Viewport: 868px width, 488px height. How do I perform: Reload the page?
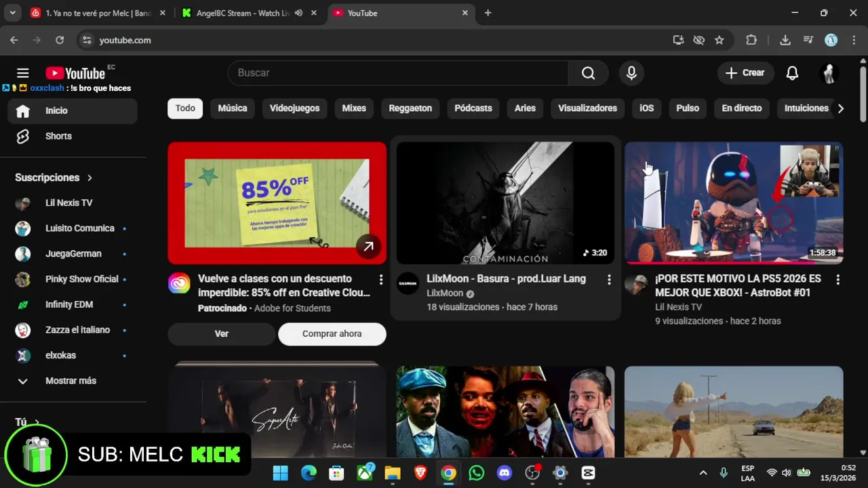coord(60,40)
